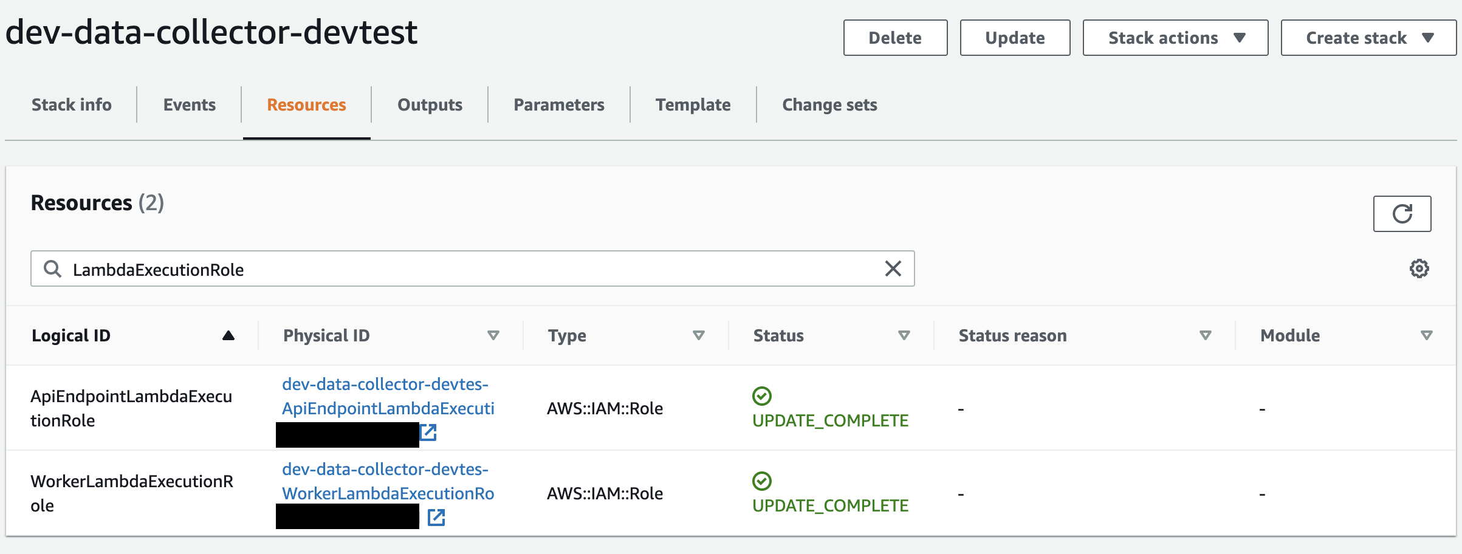Click the Update stack button

[x=1015, y=38]
